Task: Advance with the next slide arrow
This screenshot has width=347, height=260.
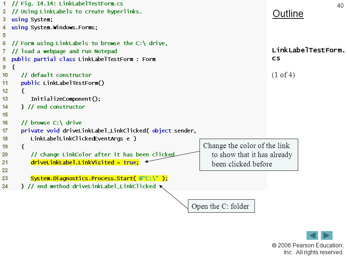Action: click(x=327, y=235)
